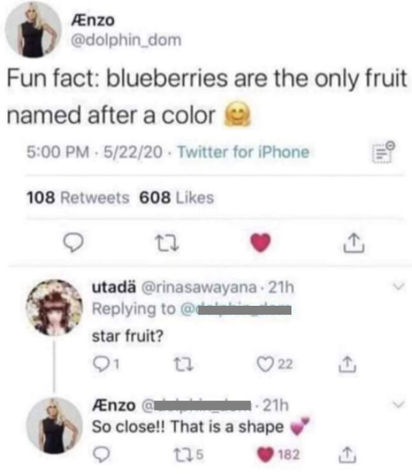Open the tweet activity icon beside timestamp
The width and height of the screenshot is (412, 474).
tap(384, 152)
